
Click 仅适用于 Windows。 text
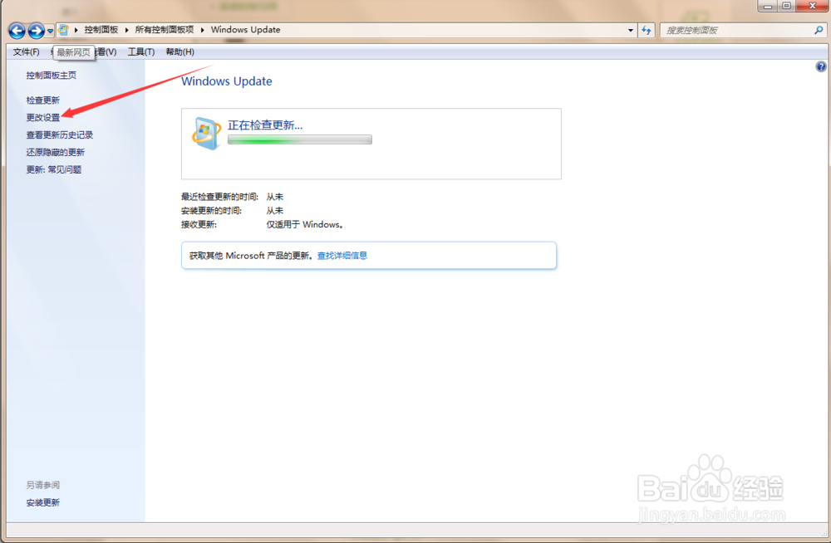[x=305, y=225]
